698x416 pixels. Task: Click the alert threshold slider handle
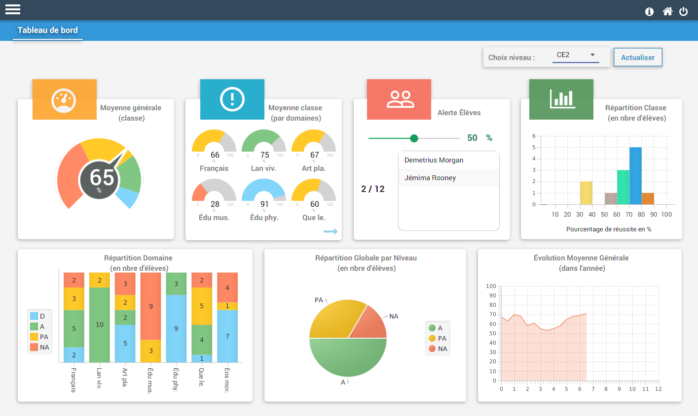(x=414, y=138)
